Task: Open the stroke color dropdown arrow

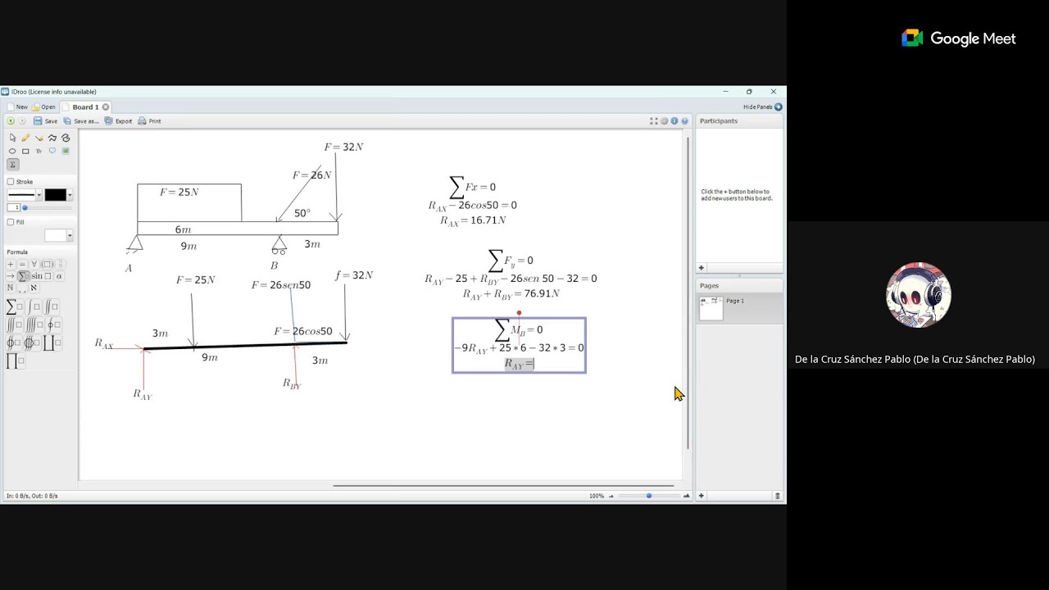Action: click(70, 194)
